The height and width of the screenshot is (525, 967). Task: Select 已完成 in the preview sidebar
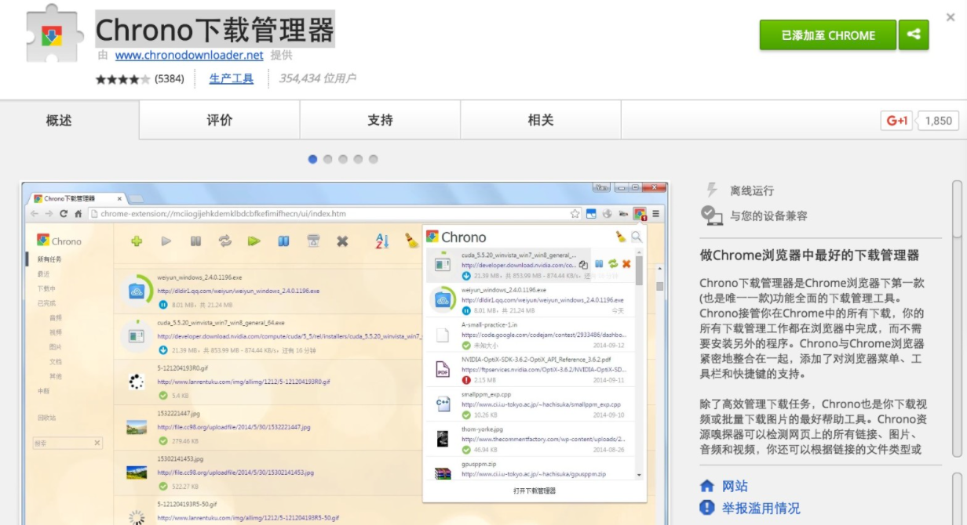(46, 302)
